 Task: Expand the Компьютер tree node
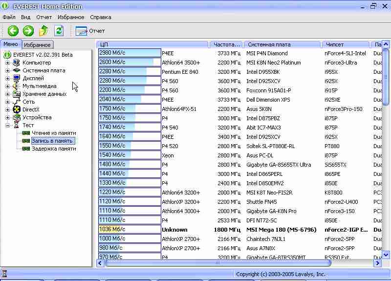click(7, 63)
